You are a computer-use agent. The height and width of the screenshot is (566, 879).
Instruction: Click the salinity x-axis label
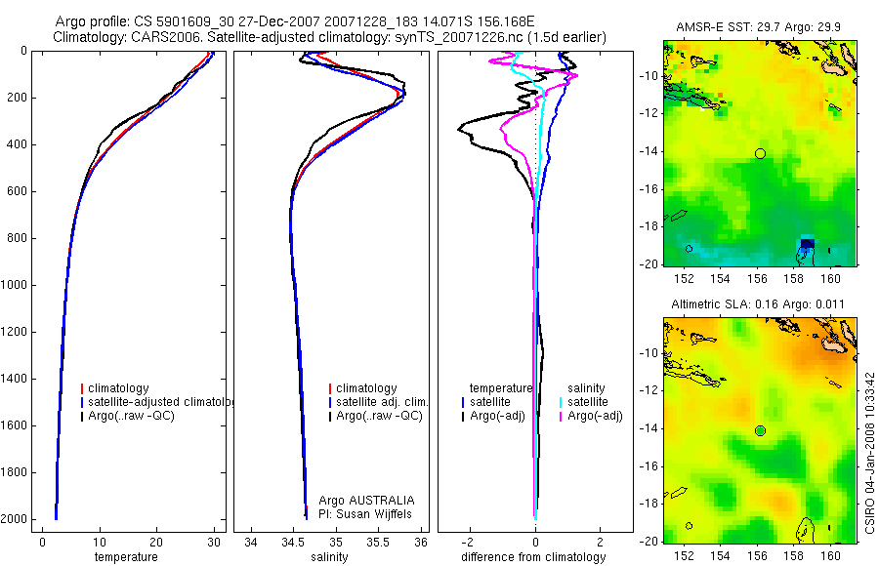[330, 557]
